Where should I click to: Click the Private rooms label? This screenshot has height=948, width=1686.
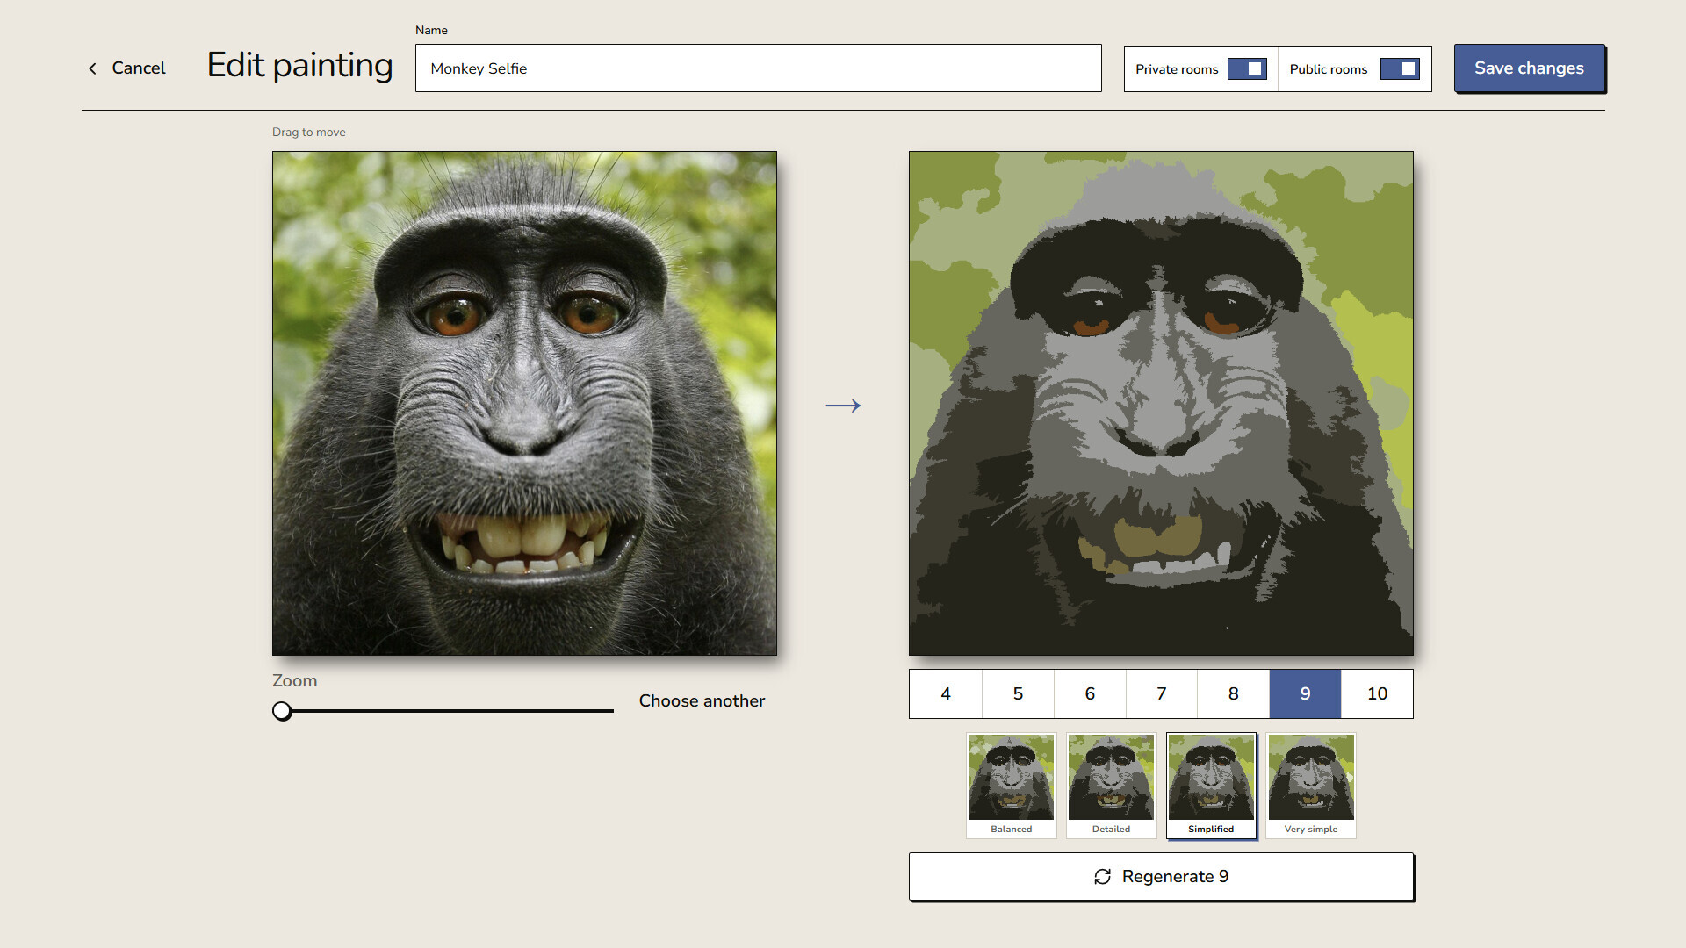[1177, 69]
